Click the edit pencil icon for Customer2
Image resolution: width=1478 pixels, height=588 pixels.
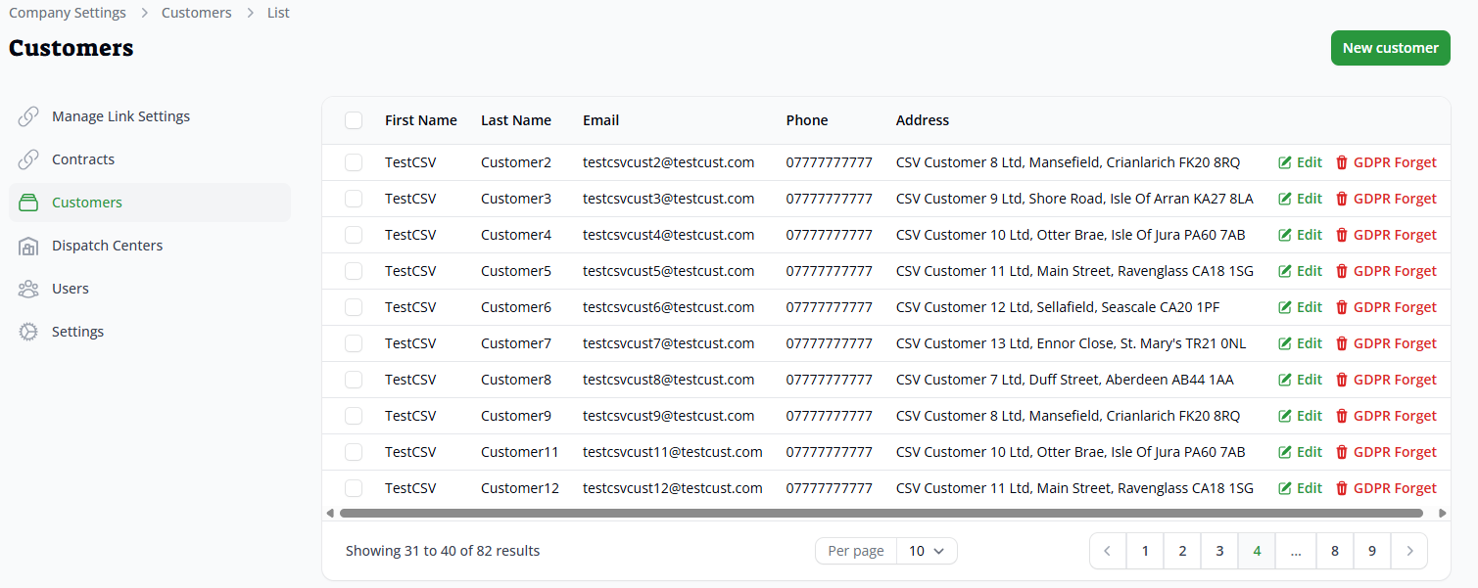[1284, 162]
